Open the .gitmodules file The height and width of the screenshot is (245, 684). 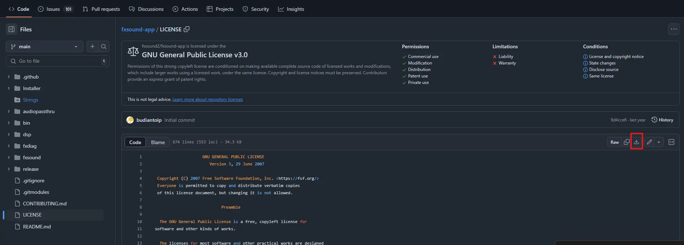coord(36,192)
